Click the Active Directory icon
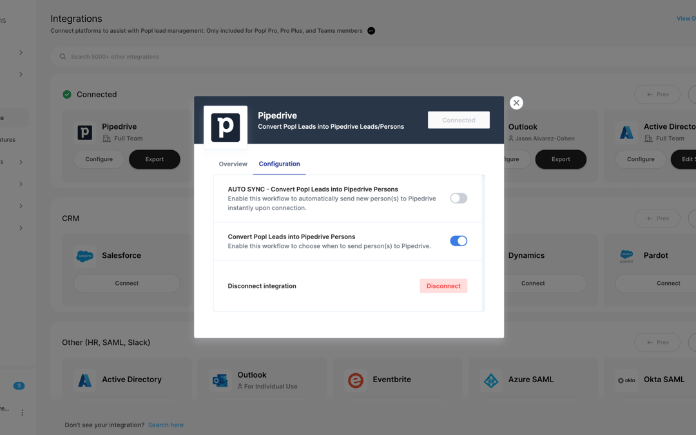This screenshot has width=696, height=435. click(x=84, y=380)
